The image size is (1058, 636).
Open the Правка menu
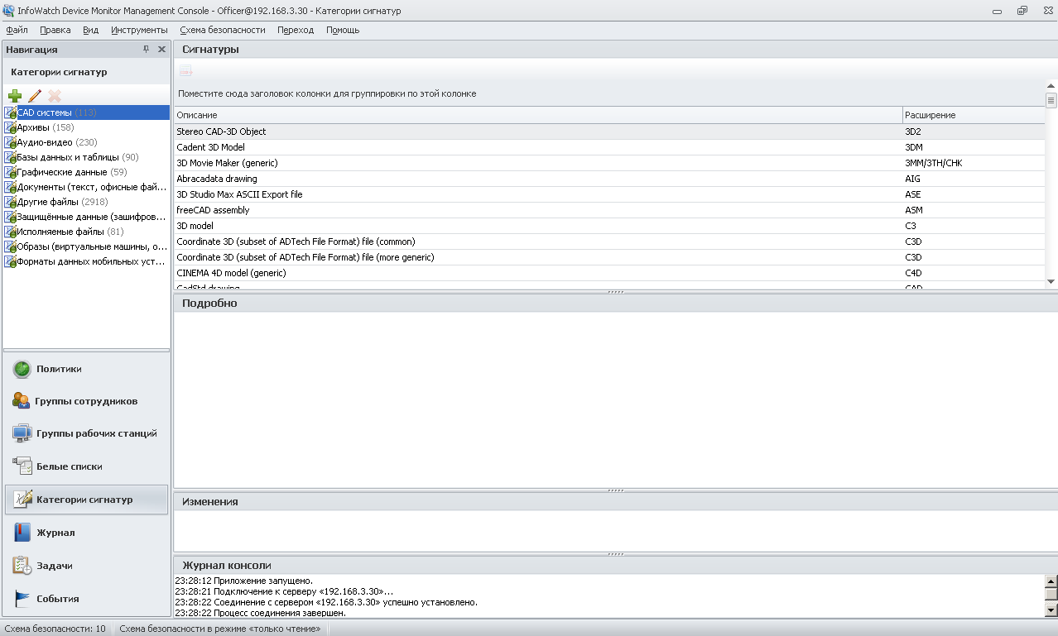point(55,30)
